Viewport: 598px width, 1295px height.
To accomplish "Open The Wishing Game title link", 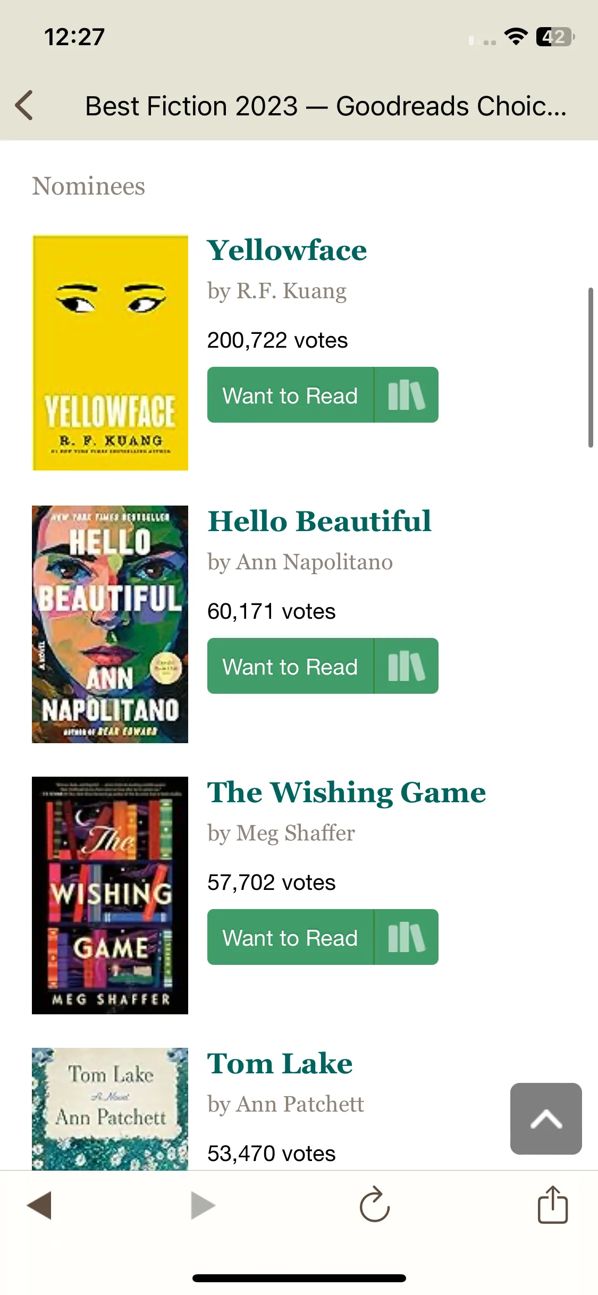I will tap(347, 792).
